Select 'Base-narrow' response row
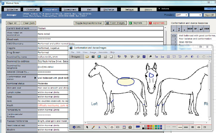Image resolution: width=216 pixels, height=133 pixels. (185, 42)
